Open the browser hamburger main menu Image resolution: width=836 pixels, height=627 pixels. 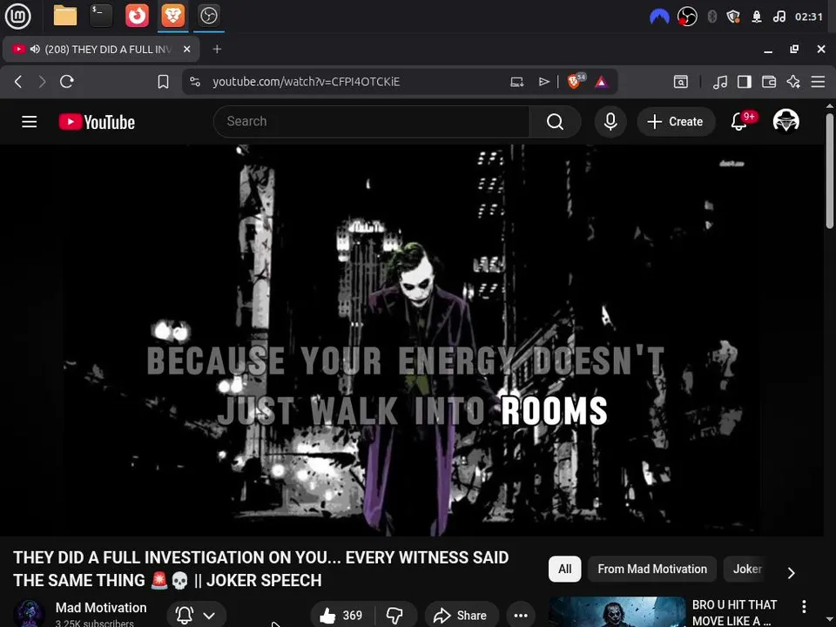(x=818, y=82)
